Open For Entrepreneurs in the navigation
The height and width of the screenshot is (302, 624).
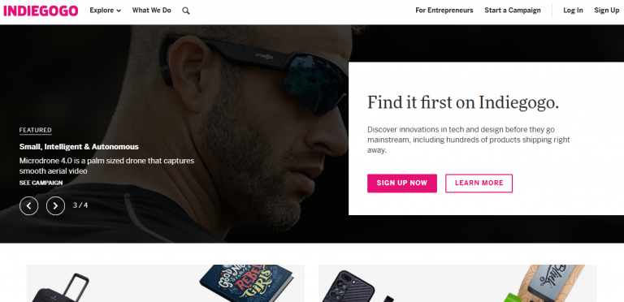pos(444,11)
